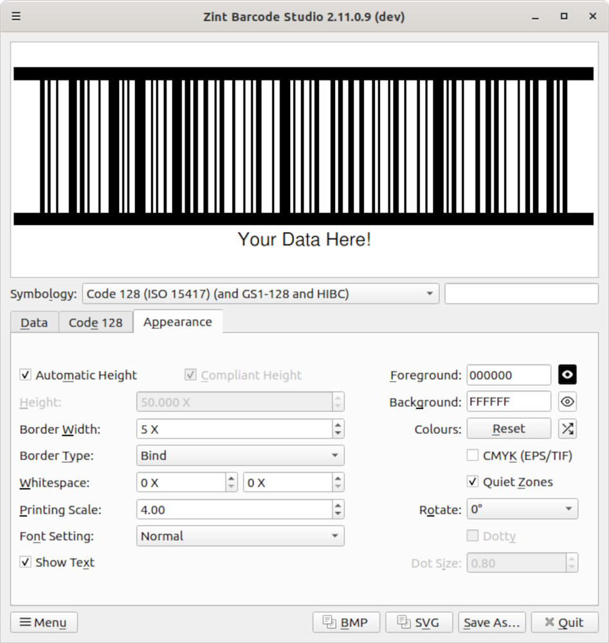Disable Automatic Height
Image resolution: width=609 pixels, height=643 pixels.
(26, 375)
